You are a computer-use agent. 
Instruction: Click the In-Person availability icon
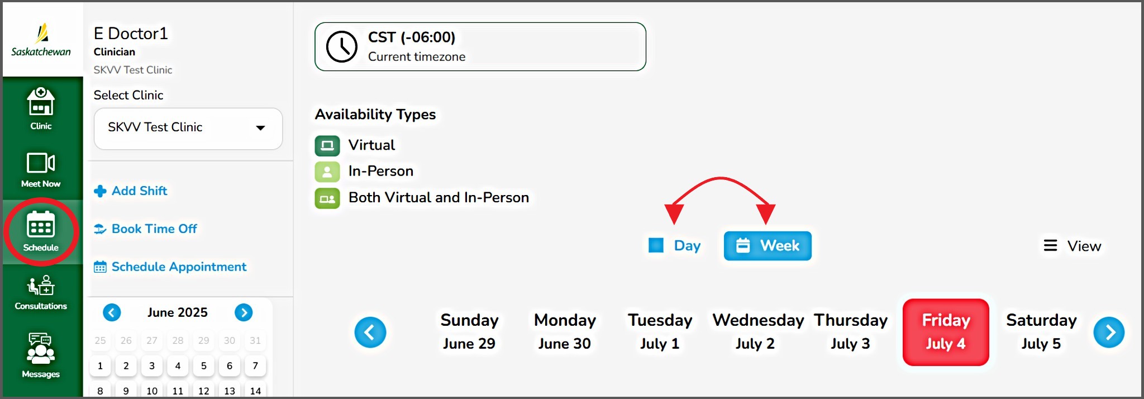click(x=327, y=172)
